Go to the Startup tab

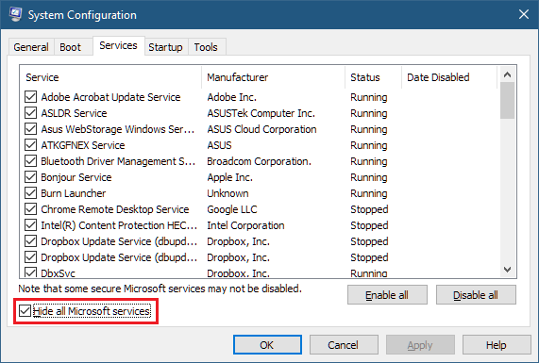tap(165, 47)
